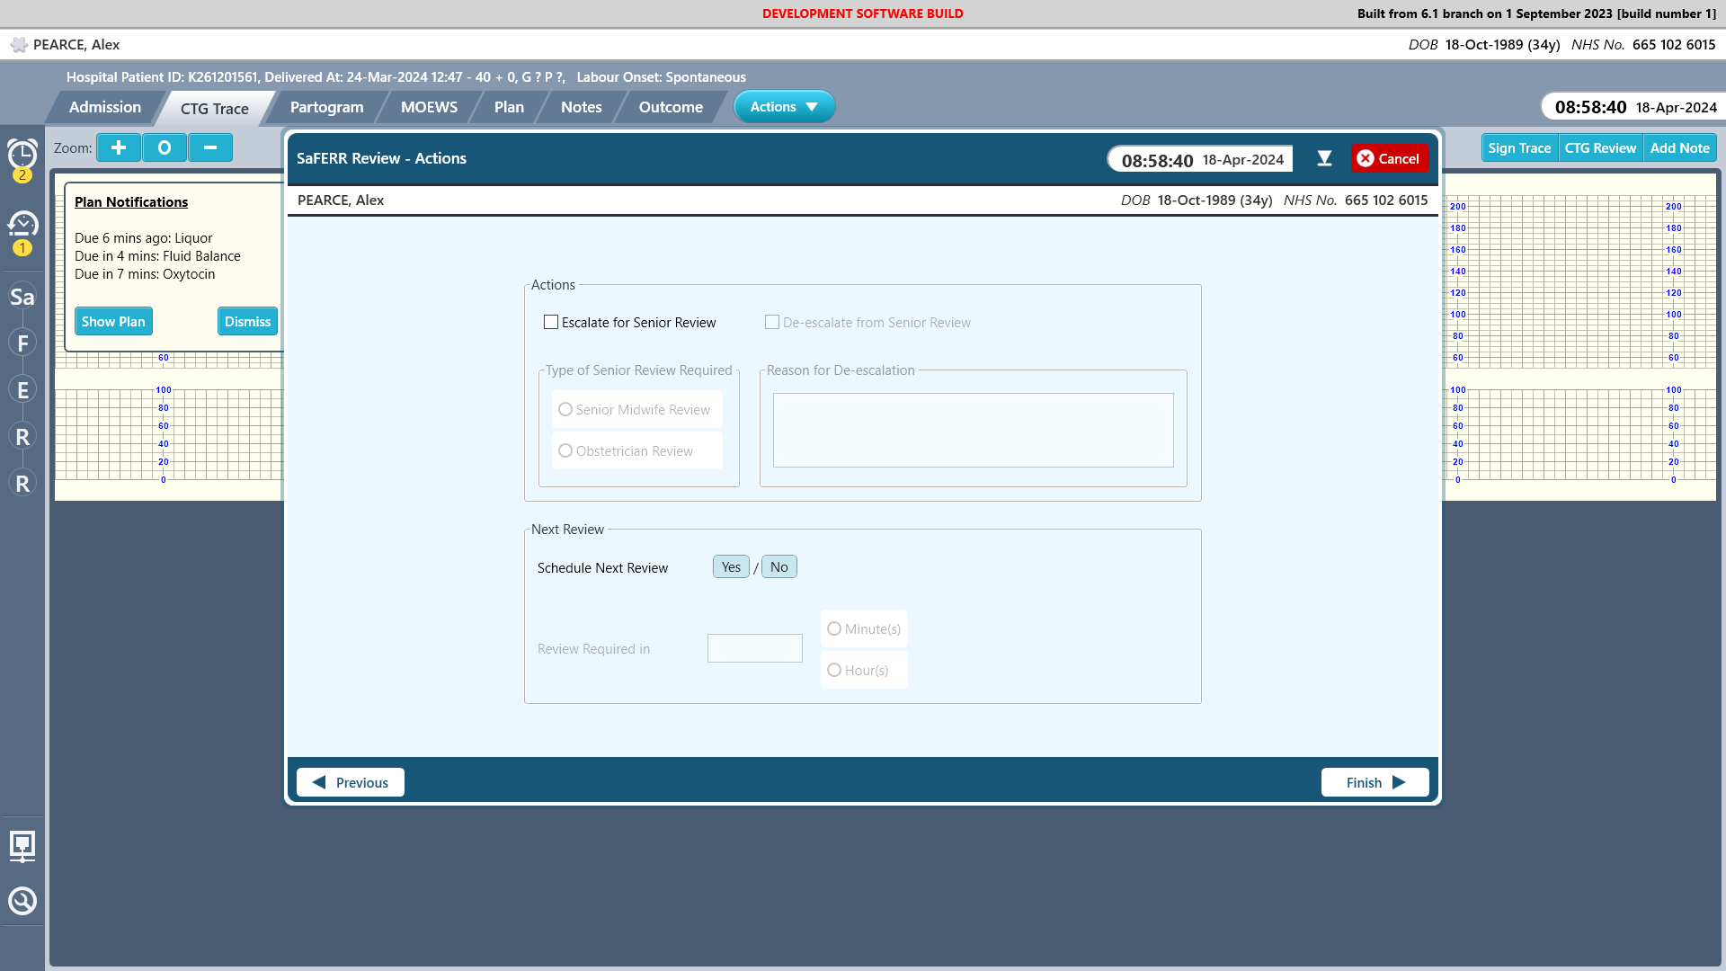Click the Plan Notifications heading

(131, 201)
